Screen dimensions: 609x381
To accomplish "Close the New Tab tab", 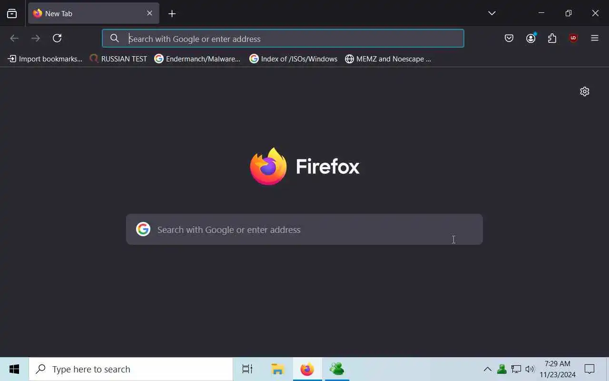I will coord(149,13).
